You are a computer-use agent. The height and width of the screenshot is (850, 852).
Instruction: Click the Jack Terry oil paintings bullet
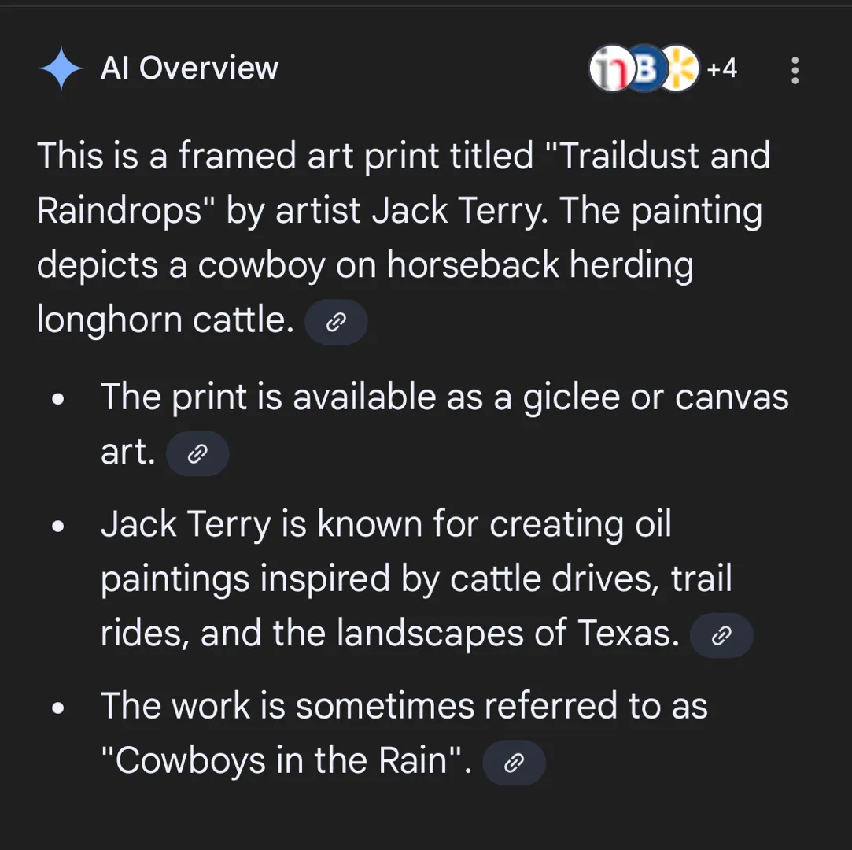(416, 579)
